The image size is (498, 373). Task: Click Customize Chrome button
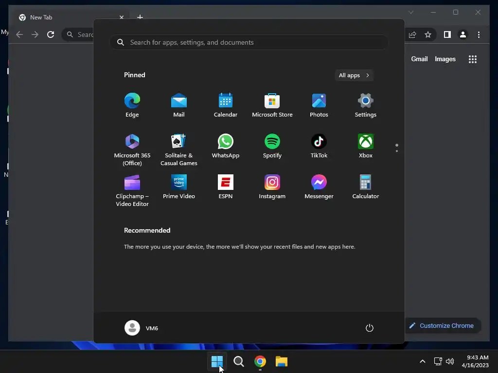tap(442, 326)
